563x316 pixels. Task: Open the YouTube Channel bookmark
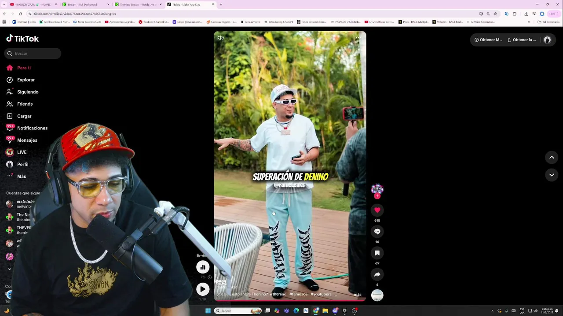[154, 22]
